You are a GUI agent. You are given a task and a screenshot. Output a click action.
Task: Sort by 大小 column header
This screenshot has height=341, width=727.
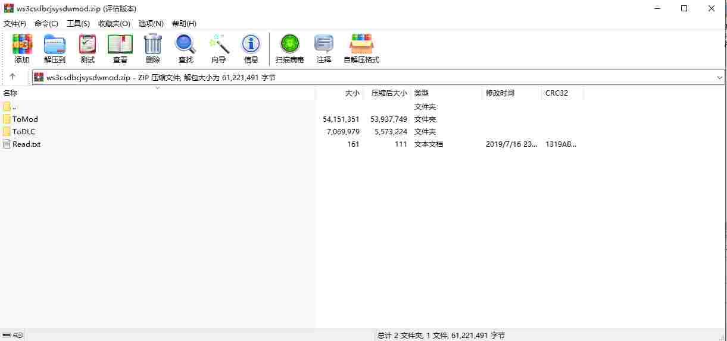pyautogui.click(x=339, y=93)
